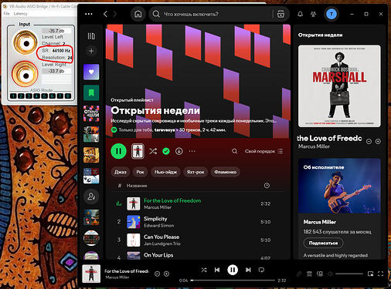Screen dimensions: 391x289
Task: Open lyrics microphone icon
Action: pyautogui.click(x=299, y=274)
